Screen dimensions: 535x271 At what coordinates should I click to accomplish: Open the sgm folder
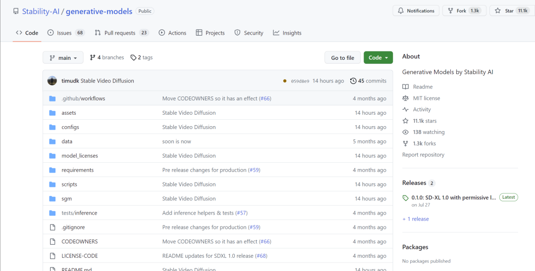66,199
